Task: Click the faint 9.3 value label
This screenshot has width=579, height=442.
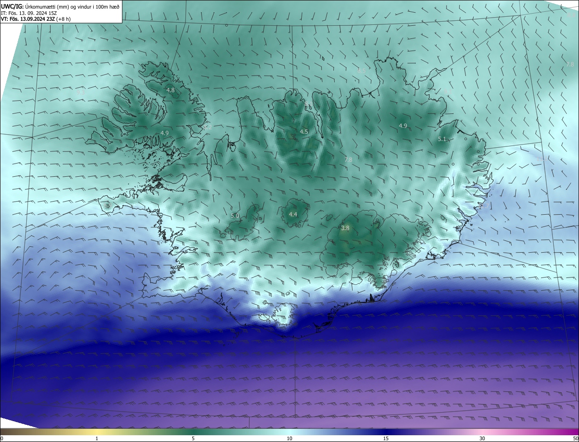Action: click(x=81, y=92)
